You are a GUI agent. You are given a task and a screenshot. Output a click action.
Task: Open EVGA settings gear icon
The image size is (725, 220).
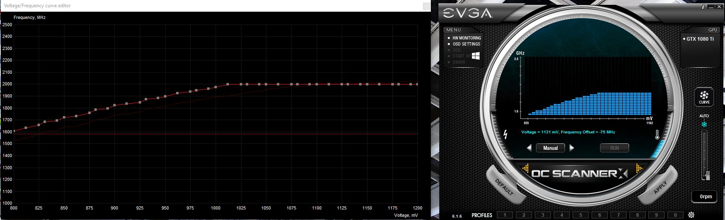point(692,215)
